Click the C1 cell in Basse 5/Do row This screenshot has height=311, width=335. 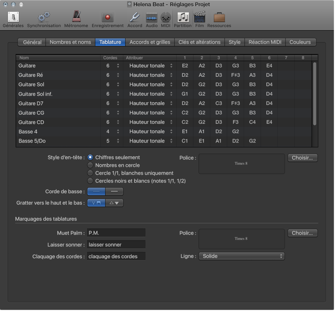(x=185, y=141)
